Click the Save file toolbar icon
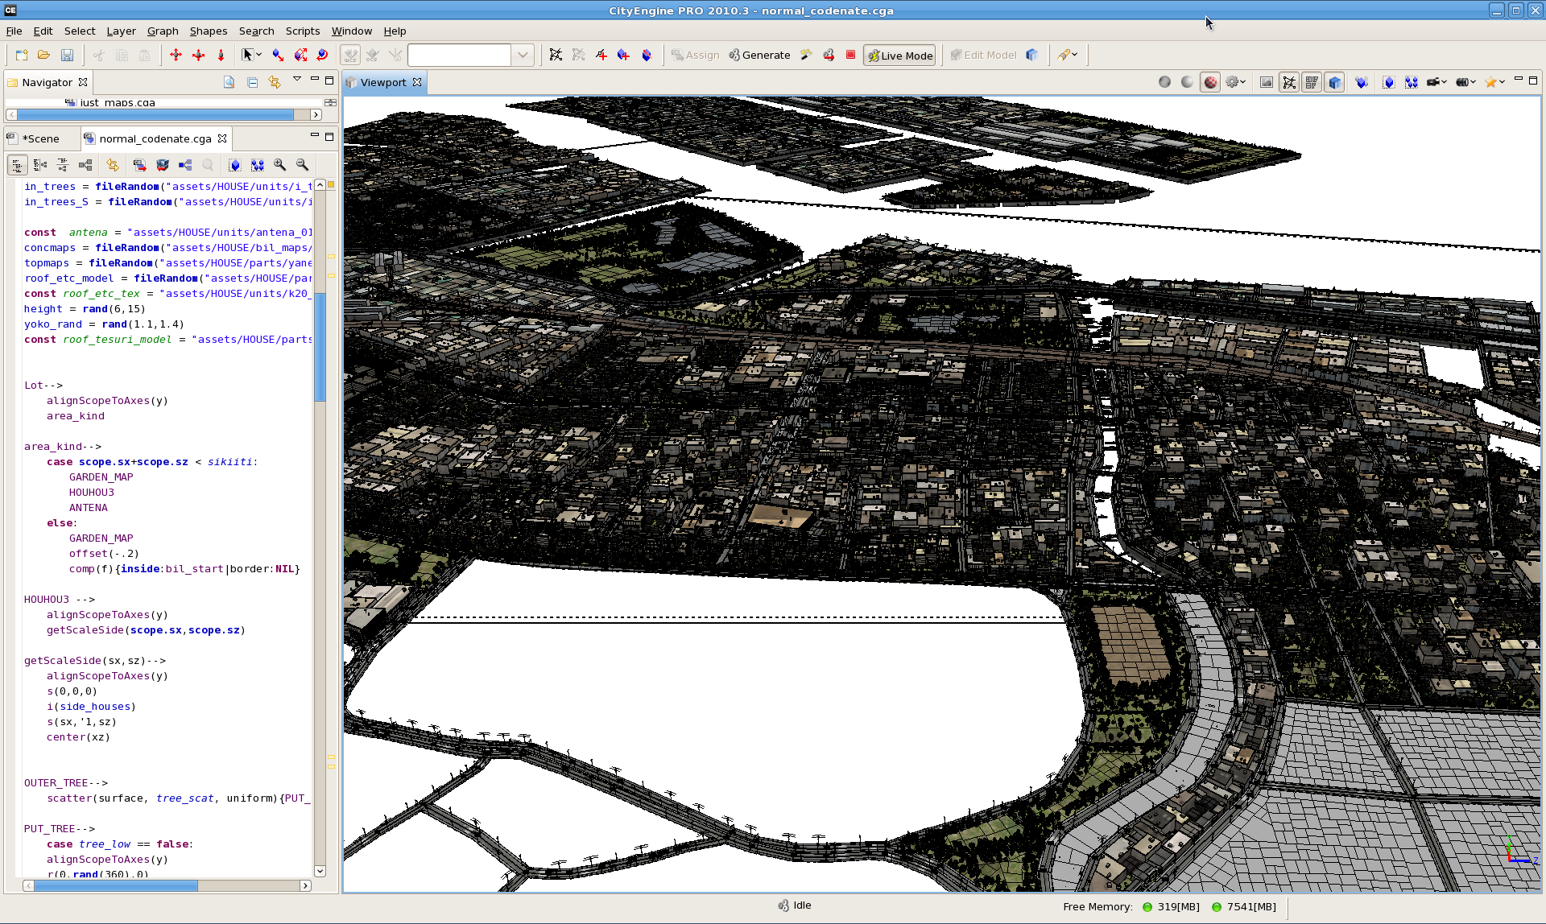1546x924 pixels. 67,55
